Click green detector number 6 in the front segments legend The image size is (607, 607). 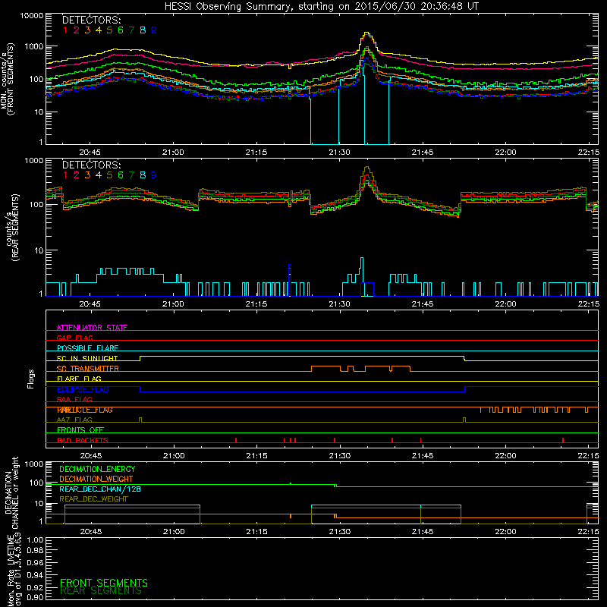point(121,30)
